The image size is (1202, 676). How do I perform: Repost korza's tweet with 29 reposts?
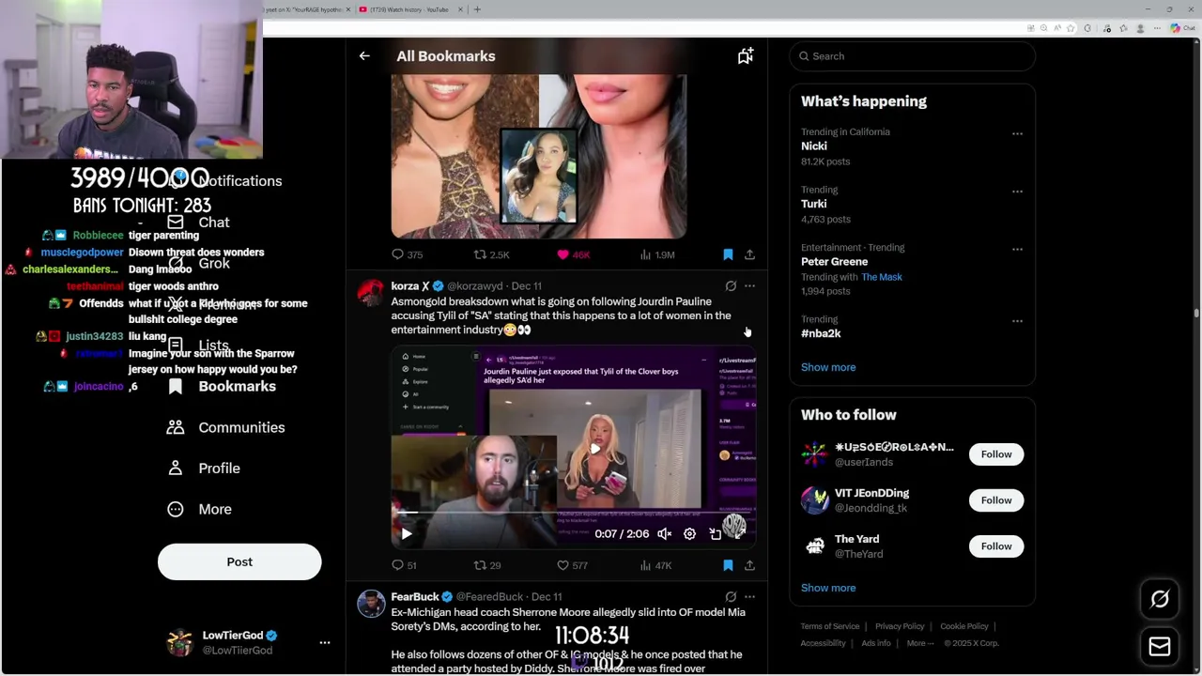pos(487,565)
